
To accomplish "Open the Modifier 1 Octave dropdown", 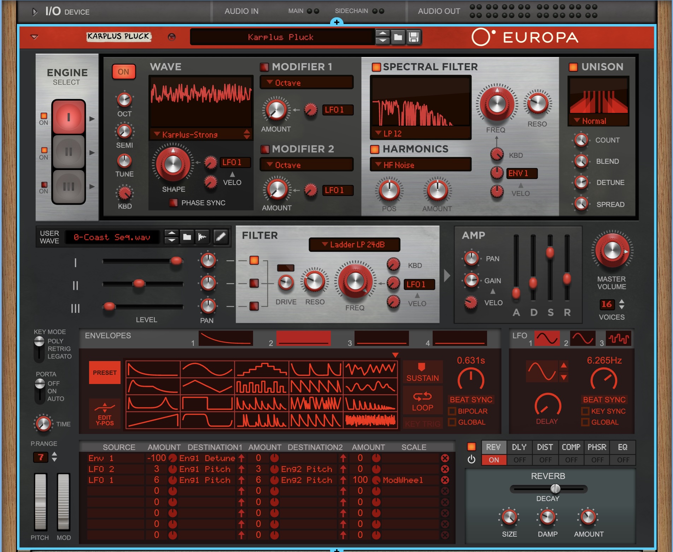I will 306,83.
